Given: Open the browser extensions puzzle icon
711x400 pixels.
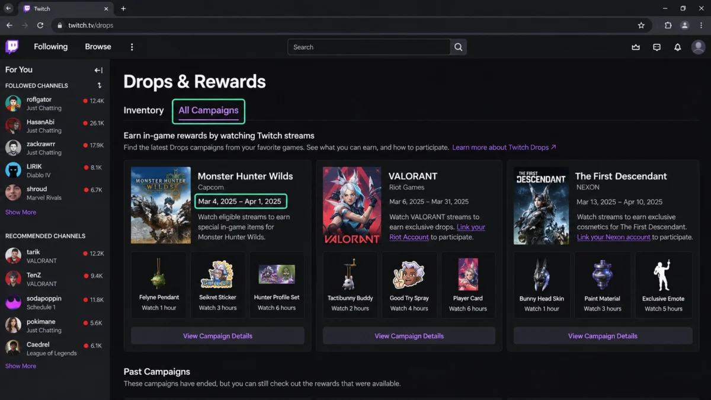Looking at the screenshot, I should pyautogui.click(x=668, y=25).
